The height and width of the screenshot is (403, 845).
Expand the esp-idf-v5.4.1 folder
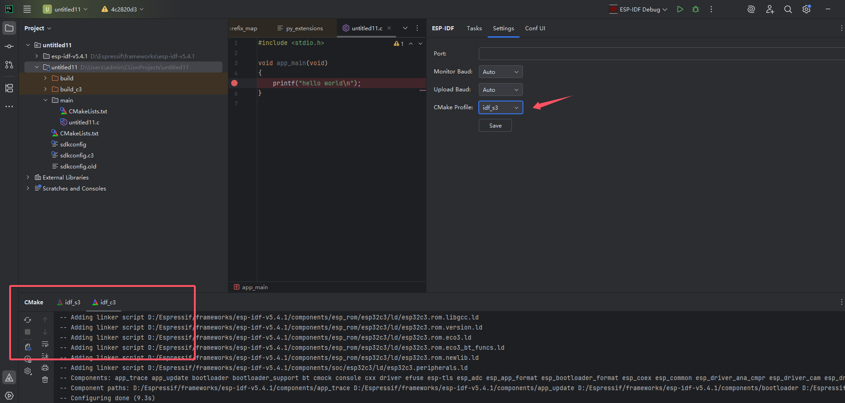37,56
